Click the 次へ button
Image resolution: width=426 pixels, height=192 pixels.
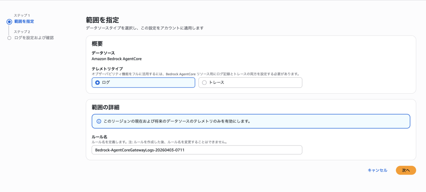click(x=406, y=170)
